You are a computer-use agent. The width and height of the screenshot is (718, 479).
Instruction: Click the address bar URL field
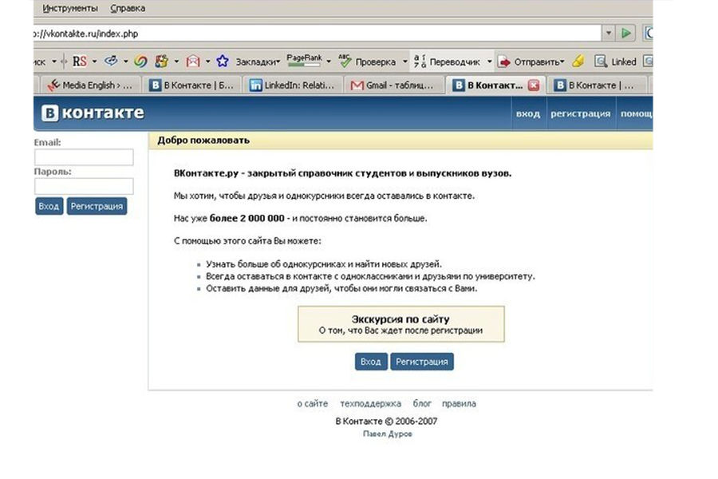[x=317, y=34]
